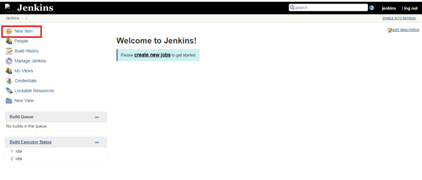Click the add description edit icon

click(x=390, y=30)
